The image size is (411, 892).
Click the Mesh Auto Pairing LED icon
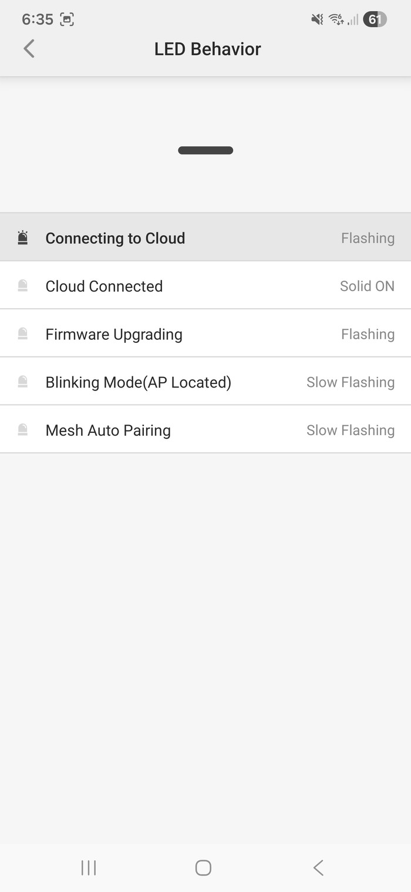23,430
